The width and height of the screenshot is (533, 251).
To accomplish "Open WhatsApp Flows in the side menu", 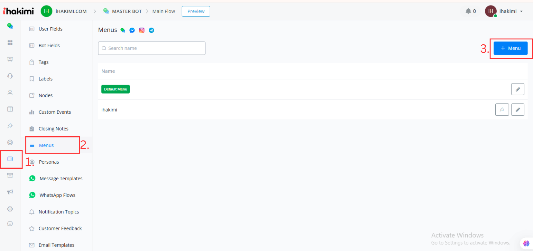I will pyautogui.click(x=57, y=195).
